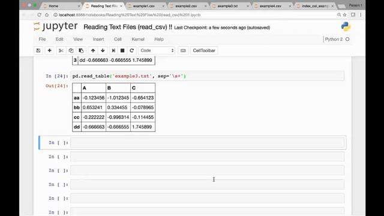Click the table cell 0.653241
The height and width of the screenshot is (216, 384).
pos(94,107)
